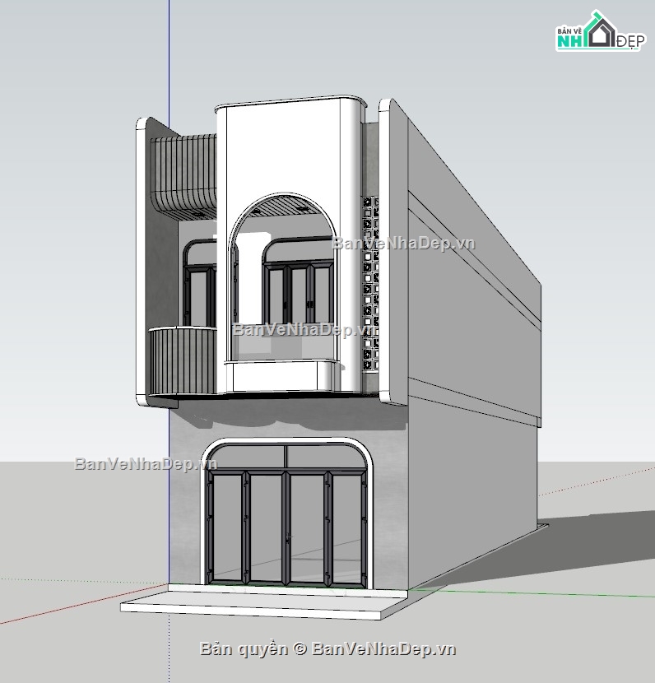Viewport: 655px width, 683px height.
Task: Click the green axis line on ground
Action: (x=532, y=592)
